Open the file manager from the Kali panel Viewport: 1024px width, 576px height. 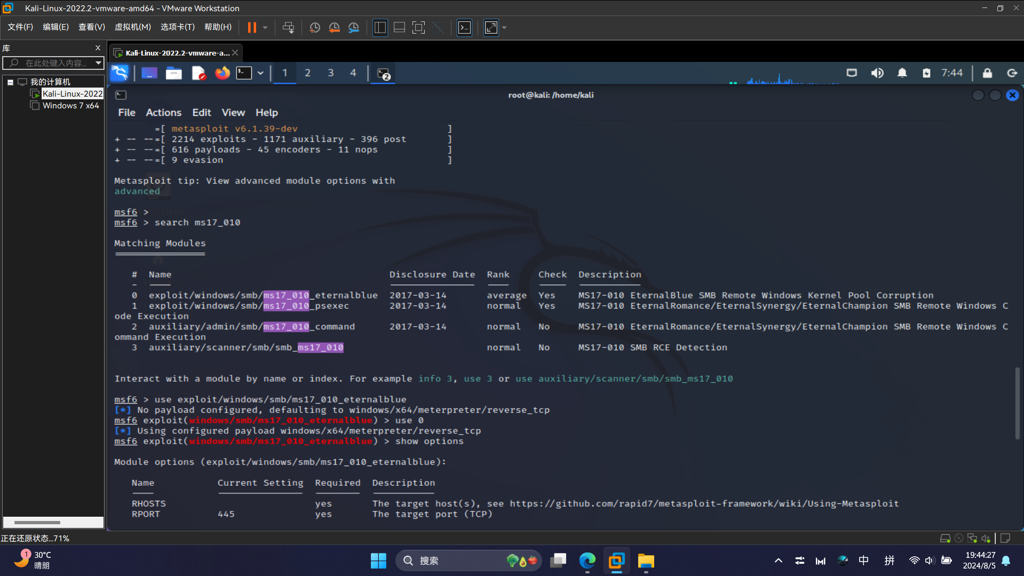[x=174, y=73]
